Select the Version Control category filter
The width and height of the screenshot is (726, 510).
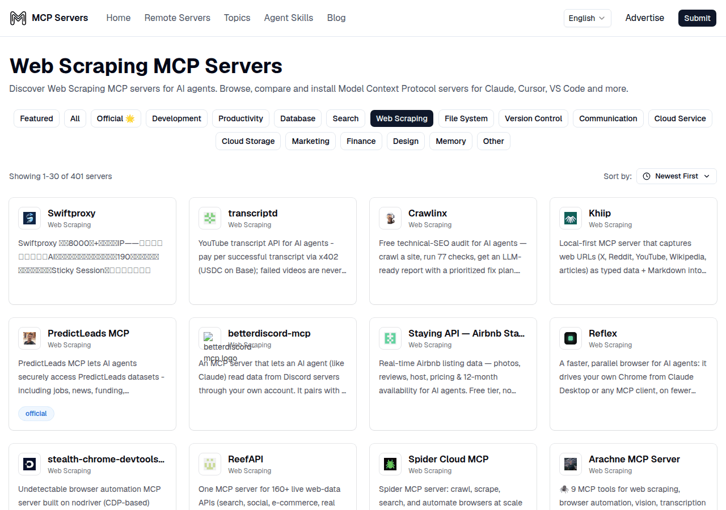[533, 118]
